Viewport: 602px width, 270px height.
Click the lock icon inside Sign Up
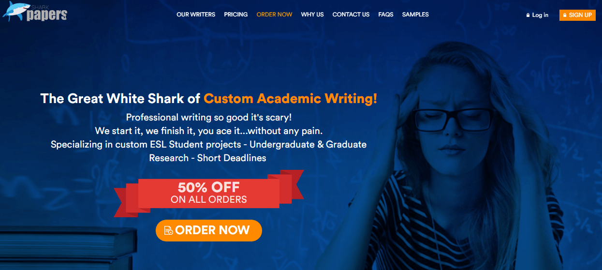coord(565,15)
